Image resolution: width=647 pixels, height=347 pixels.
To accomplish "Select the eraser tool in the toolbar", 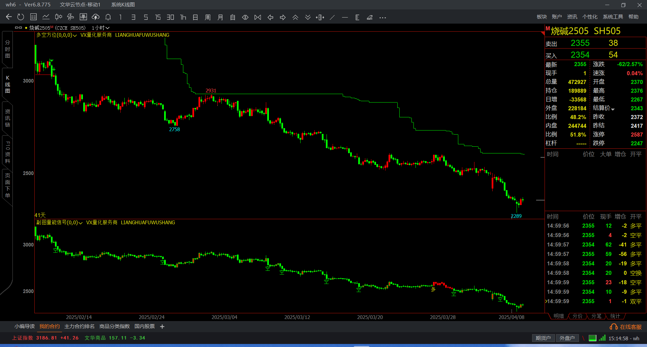I will (370, 17).
